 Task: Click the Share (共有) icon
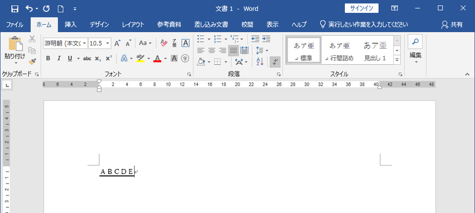click(452, 25)
